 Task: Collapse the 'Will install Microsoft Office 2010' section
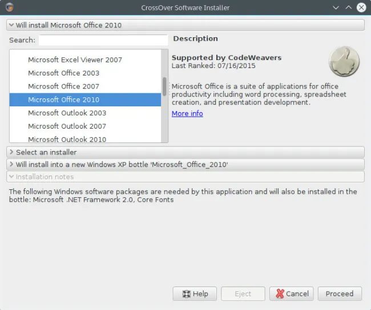pos(185,25)
